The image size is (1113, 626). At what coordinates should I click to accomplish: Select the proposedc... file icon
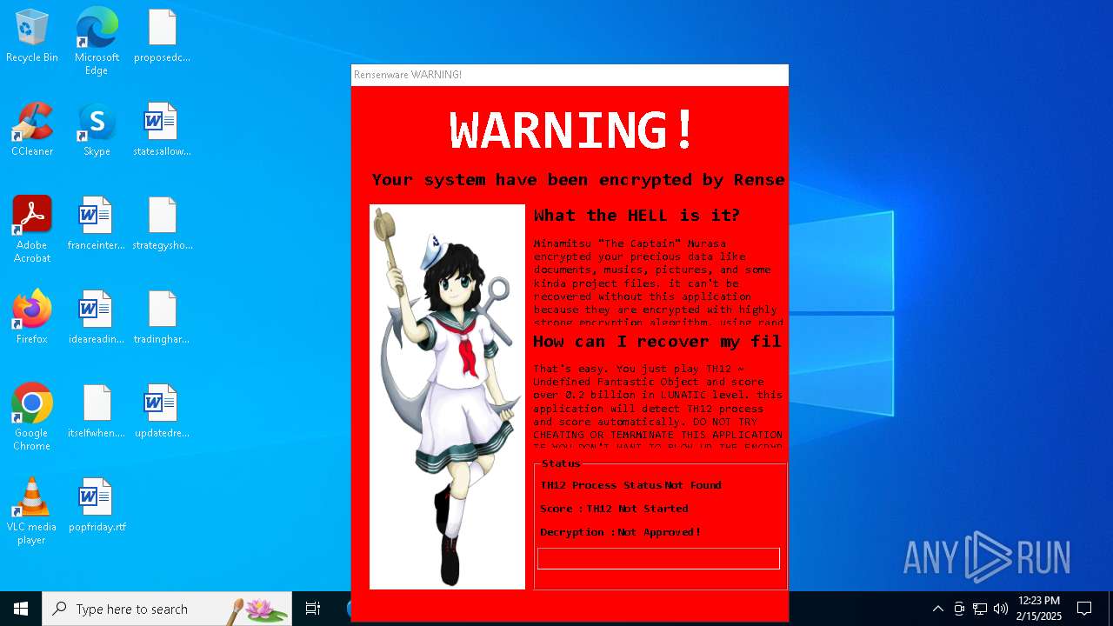162,37
